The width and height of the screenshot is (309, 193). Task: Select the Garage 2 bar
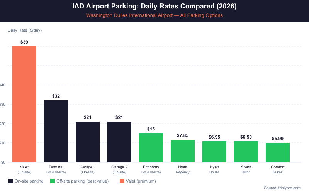pyautogui.click(x=119, y=142)
